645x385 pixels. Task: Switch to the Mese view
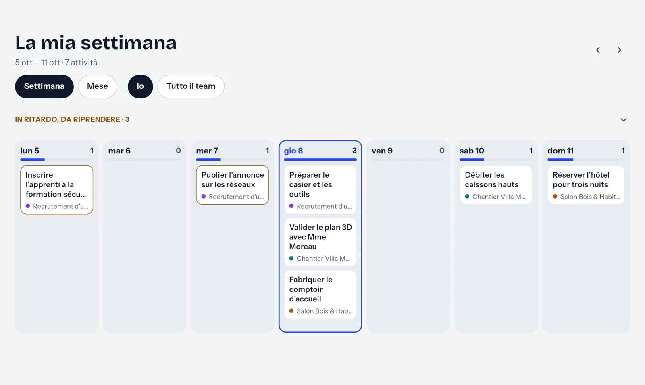tap(98, 86)
